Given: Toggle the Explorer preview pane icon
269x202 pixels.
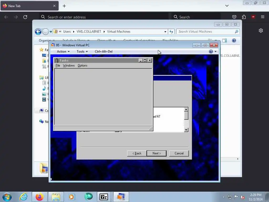Looking at the screenshot, I should click(x=225, y=41).
